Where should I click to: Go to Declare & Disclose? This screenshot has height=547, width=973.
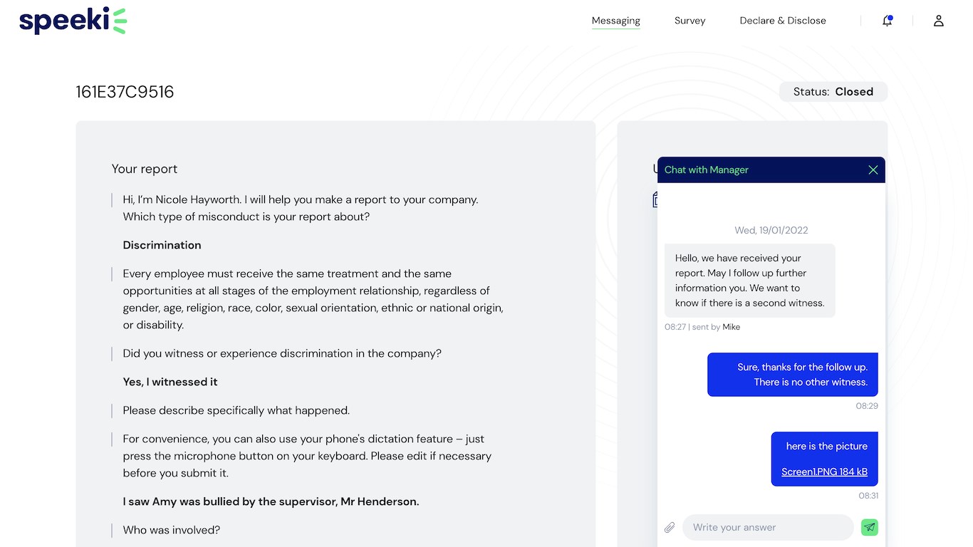point(783,21)
